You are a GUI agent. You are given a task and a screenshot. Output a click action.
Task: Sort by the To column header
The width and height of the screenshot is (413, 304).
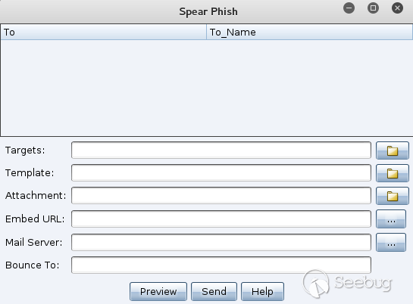click(x=104, y=32)
